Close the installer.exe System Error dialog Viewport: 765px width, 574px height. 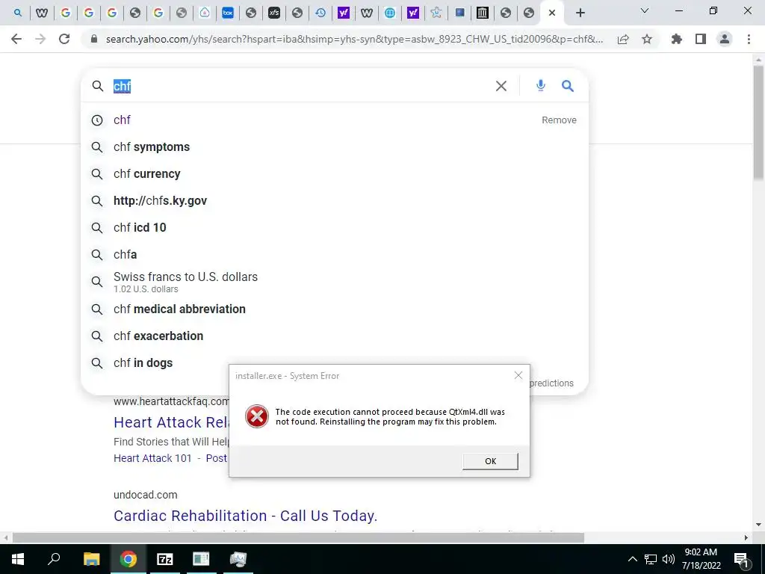tap(518, 375)
